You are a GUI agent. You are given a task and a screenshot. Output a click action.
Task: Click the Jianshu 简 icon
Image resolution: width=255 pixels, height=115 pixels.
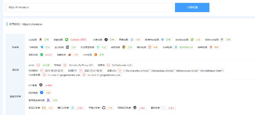[211, 47]
